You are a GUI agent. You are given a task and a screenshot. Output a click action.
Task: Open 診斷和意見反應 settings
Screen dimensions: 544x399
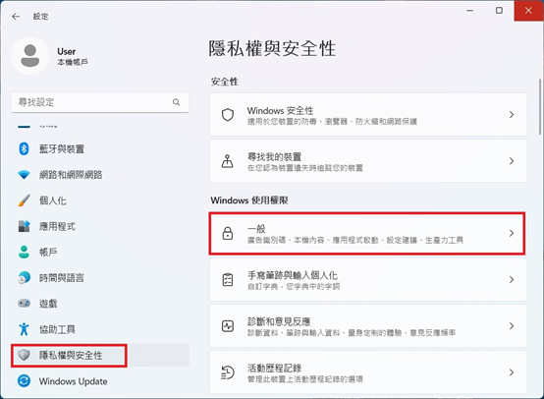tap(368, 325)
